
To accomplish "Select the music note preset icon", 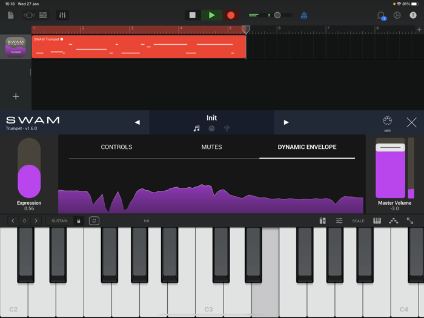I will pyautogui.click(x=197, y=128).
